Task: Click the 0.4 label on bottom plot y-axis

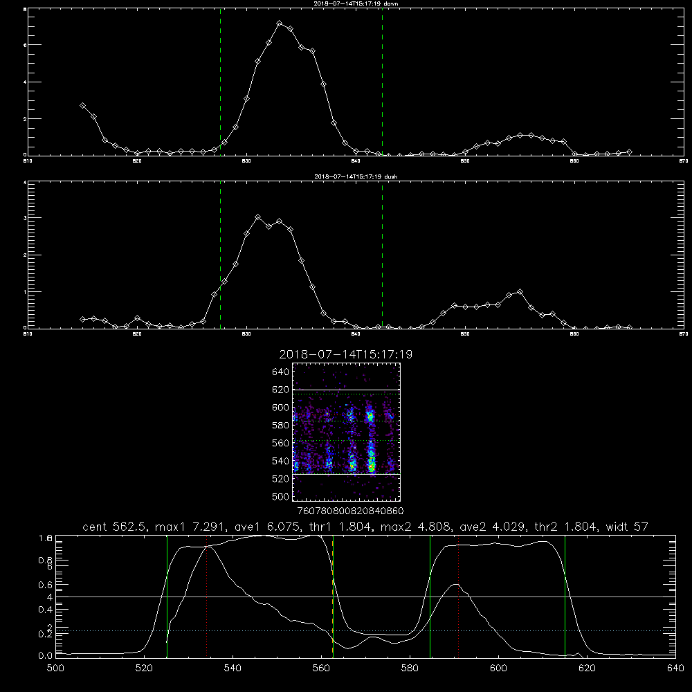Action: coord(46,610)
